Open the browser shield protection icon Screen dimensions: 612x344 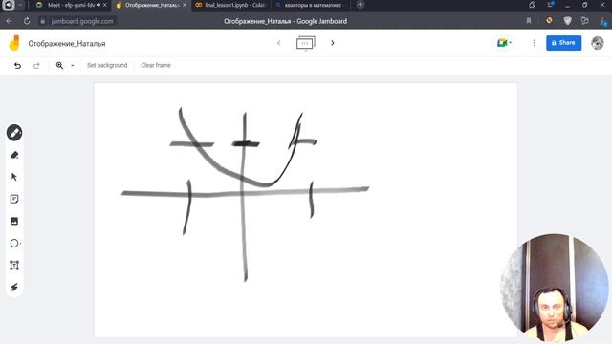tap(567, 21)
